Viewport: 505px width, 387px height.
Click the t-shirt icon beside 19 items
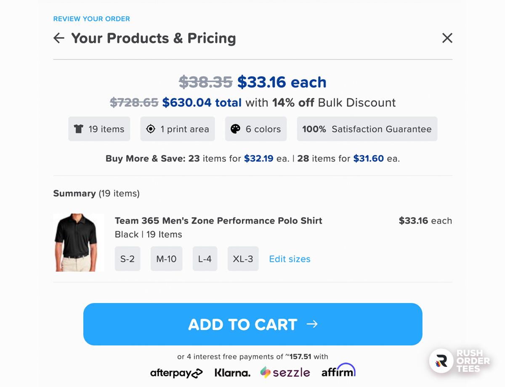tap(78, 129)
